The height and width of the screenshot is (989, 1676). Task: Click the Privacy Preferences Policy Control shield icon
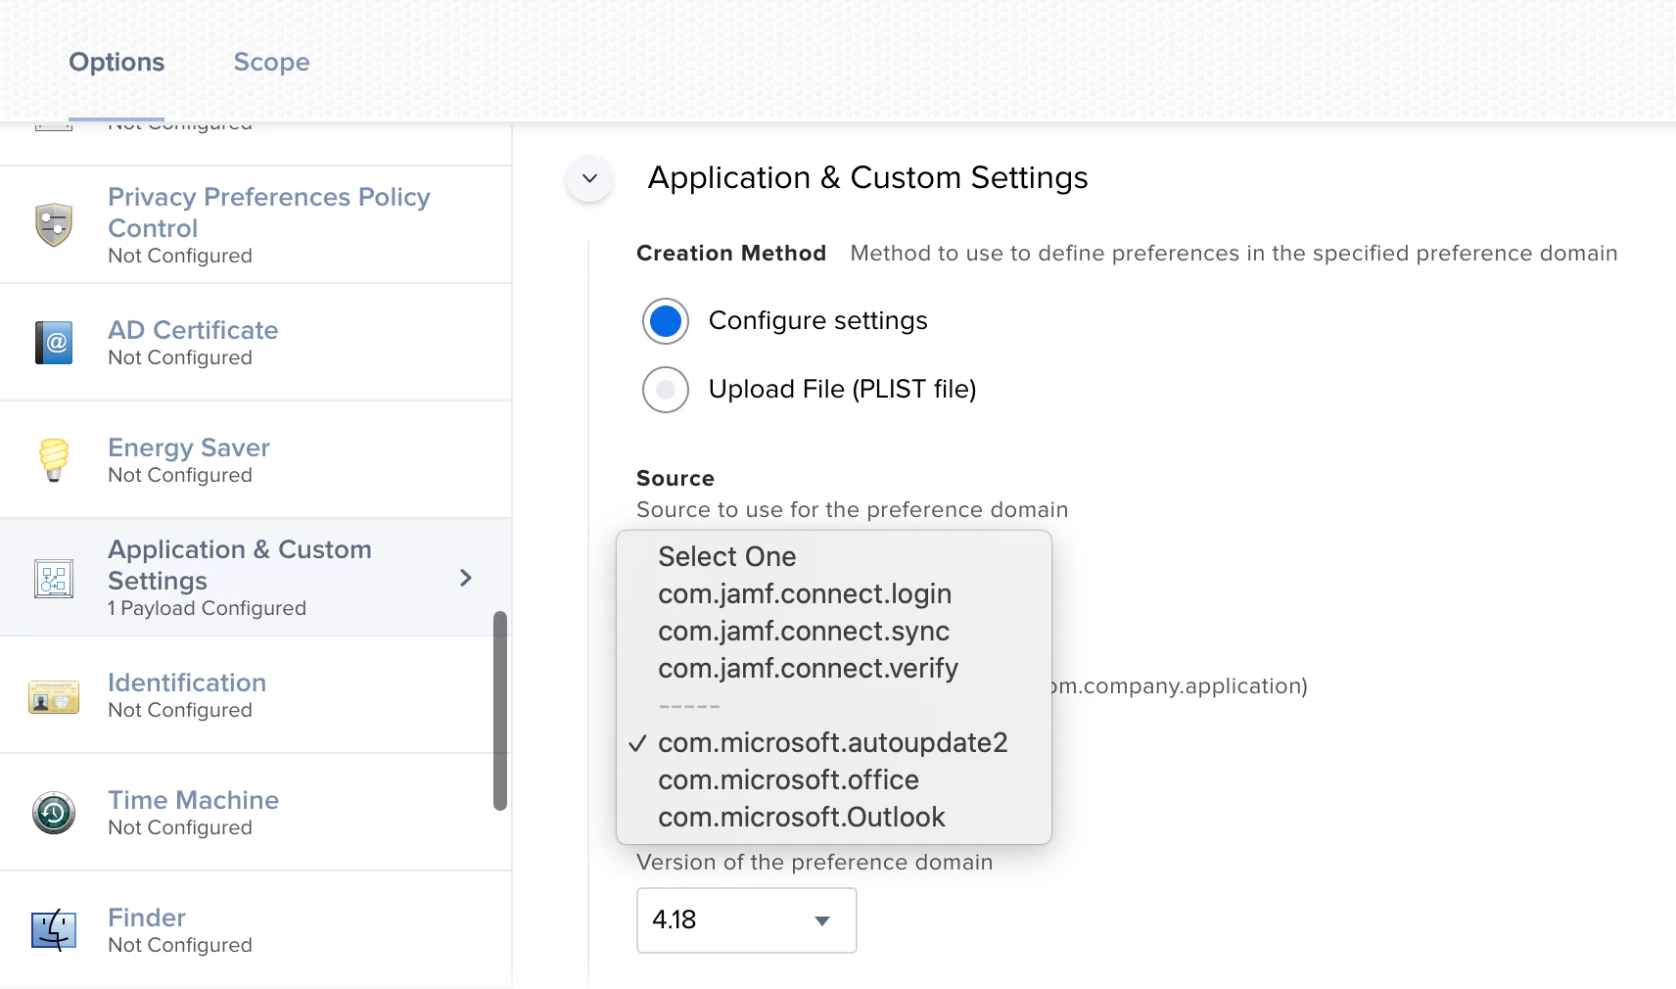click(x=54, y=224)
